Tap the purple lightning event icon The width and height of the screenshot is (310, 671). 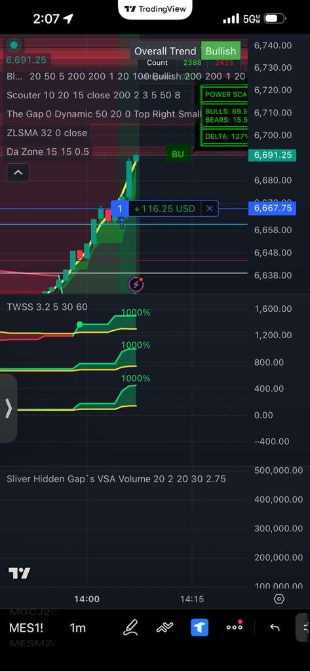click(136, 284)
